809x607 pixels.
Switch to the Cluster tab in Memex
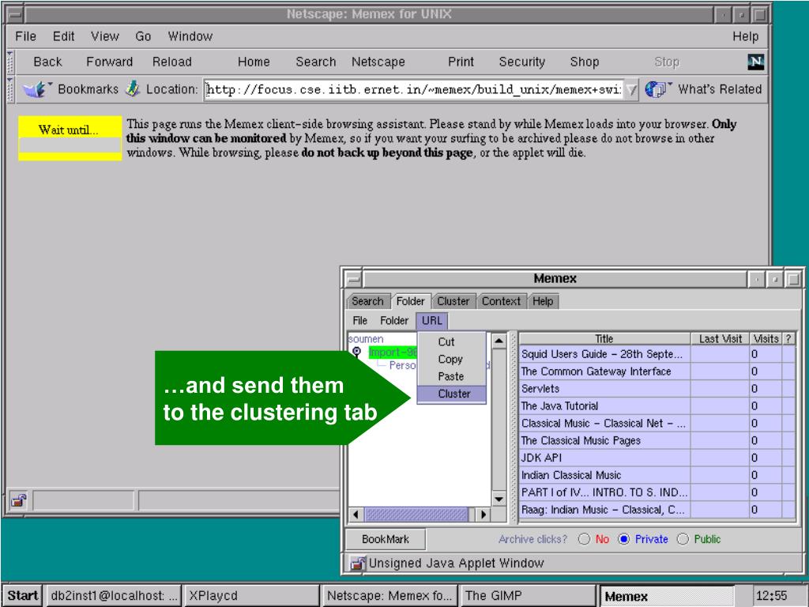[x=453, y=301]
